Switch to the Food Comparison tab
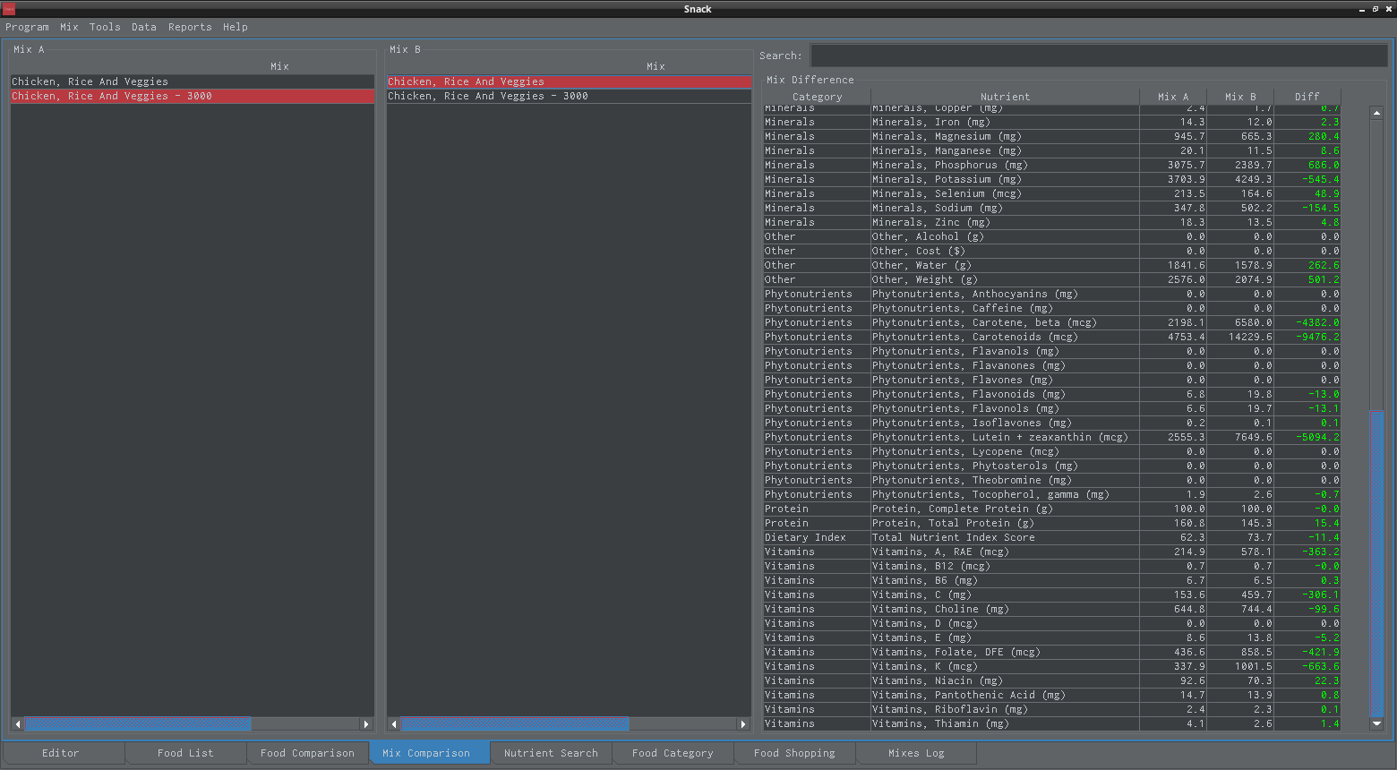The height and width of the screenshot is (770, 1397). coord(307,753)
